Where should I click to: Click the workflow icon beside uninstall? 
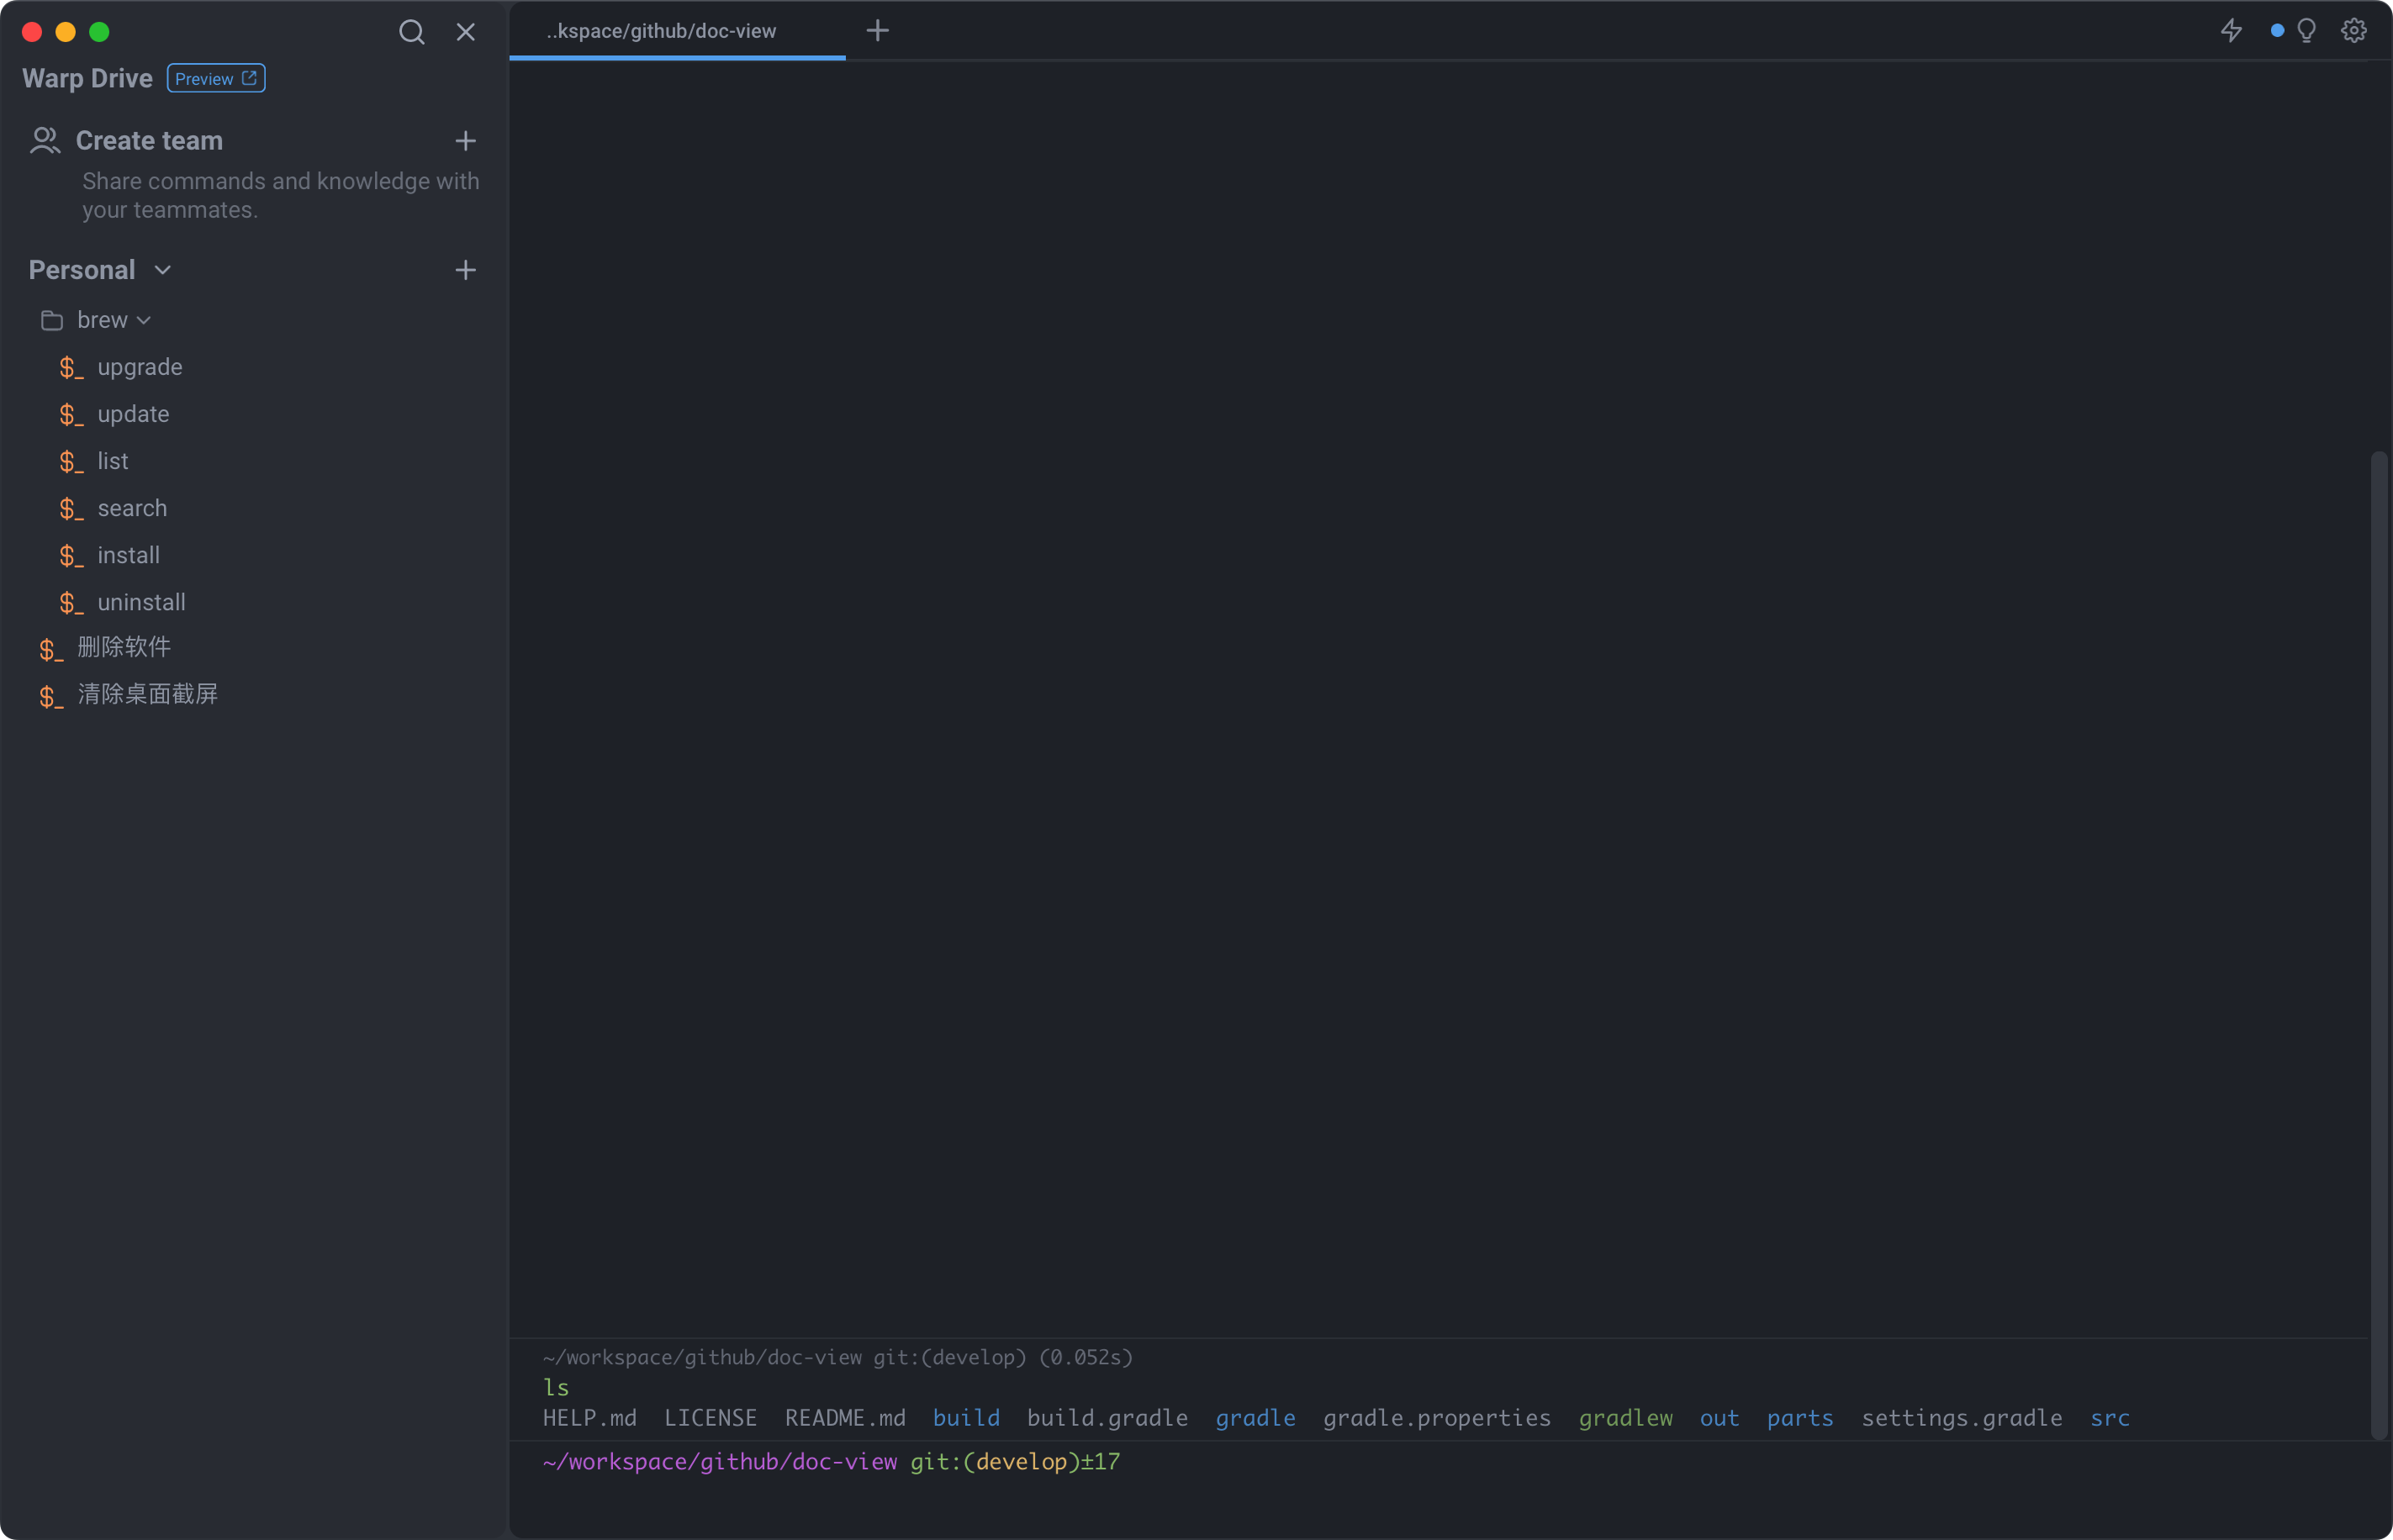click(71, 603)
